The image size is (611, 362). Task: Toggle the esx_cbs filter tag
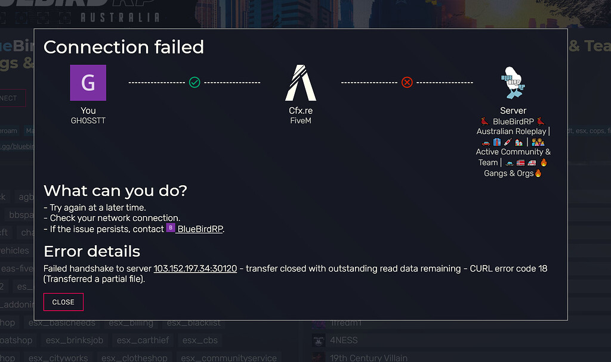(200, 340)
